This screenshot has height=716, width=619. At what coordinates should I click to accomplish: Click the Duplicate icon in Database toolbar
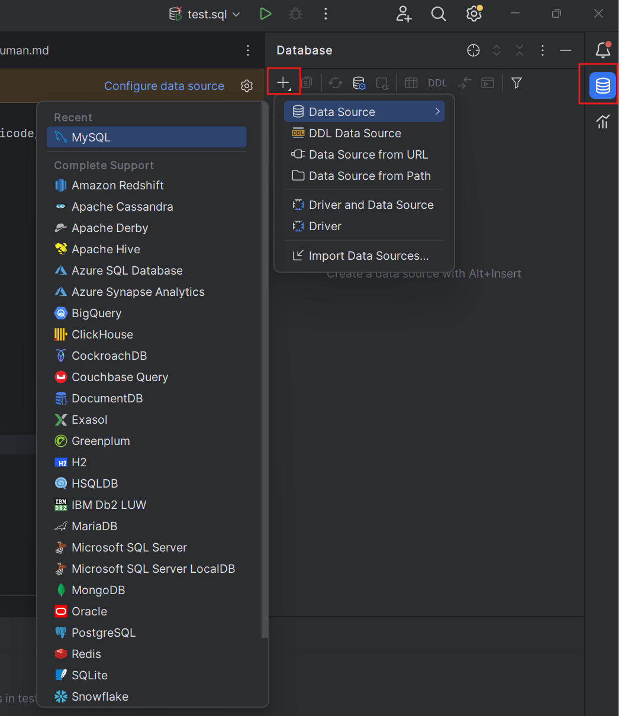pyautogui.click(x=307, y=83)
